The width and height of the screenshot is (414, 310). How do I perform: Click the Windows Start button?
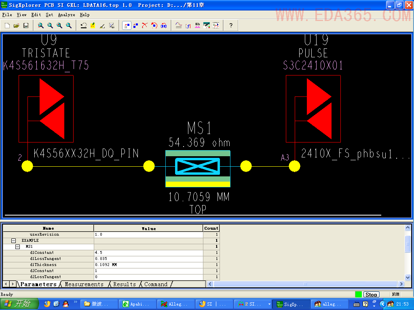(x=19, y=304)
